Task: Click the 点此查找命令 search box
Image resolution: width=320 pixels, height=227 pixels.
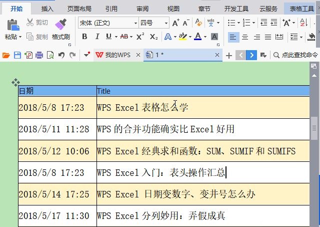Action: [295, 55]
